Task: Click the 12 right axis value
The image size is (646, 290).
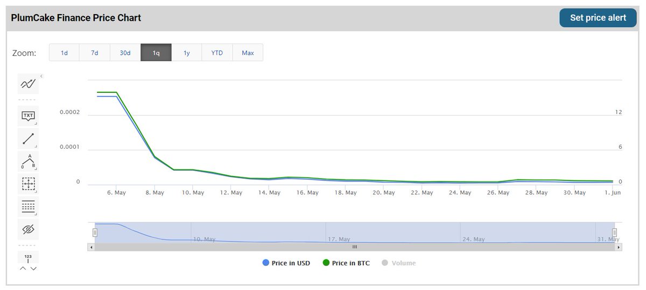Action: click(619, 112)
